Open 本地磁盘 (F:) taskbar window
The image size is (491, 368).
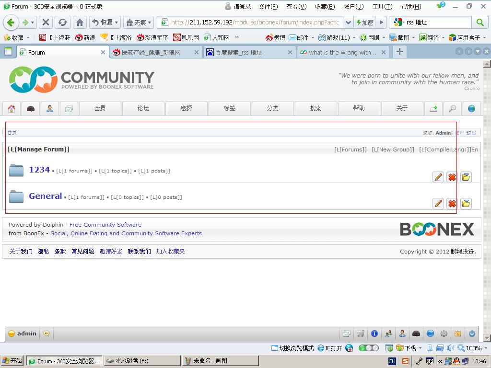142,361
